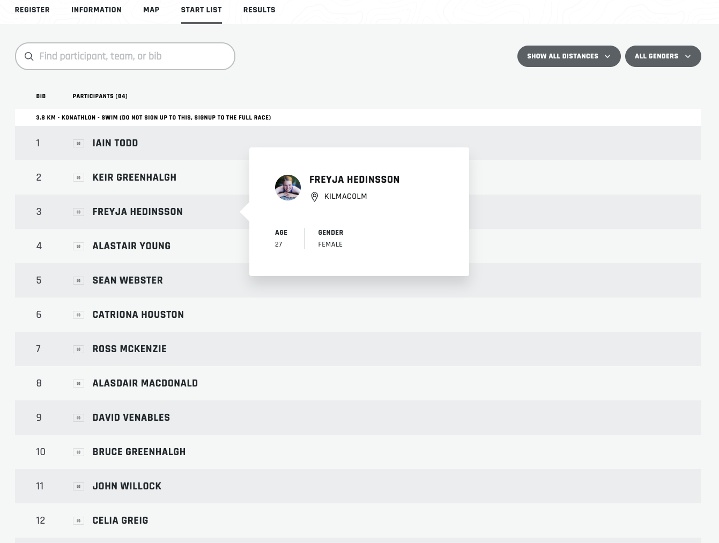Click the flag icon beside Alastair Young

[78, 246]
